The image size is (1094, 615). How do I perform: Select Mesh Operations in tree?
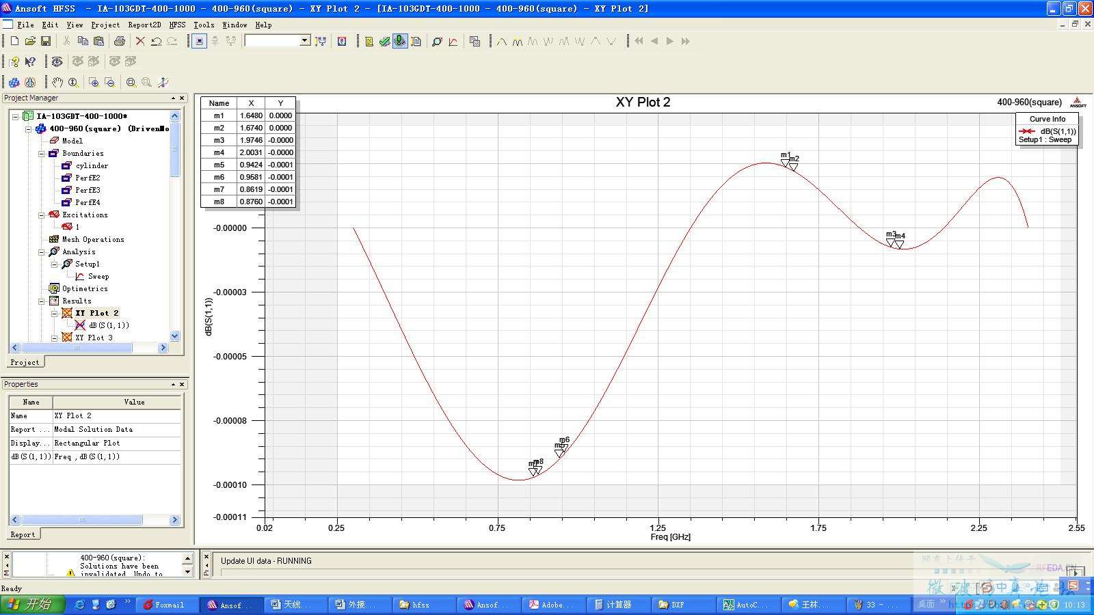93,239
